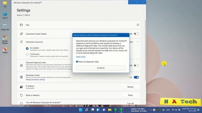Click the Turn off subsystem power icon
202x113 pixels.
tap(21, 103)
